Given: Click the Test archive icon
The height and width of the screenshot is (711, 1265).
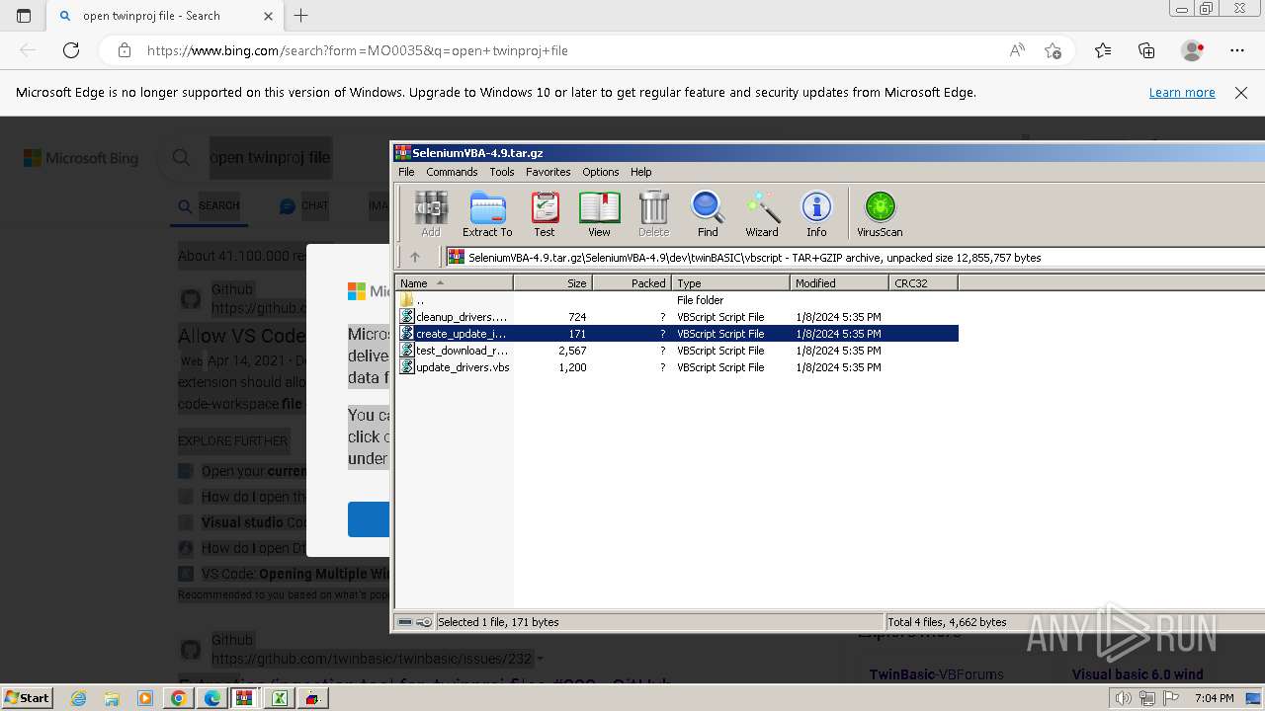Looking at the screenshot, I should click(545, 214).
